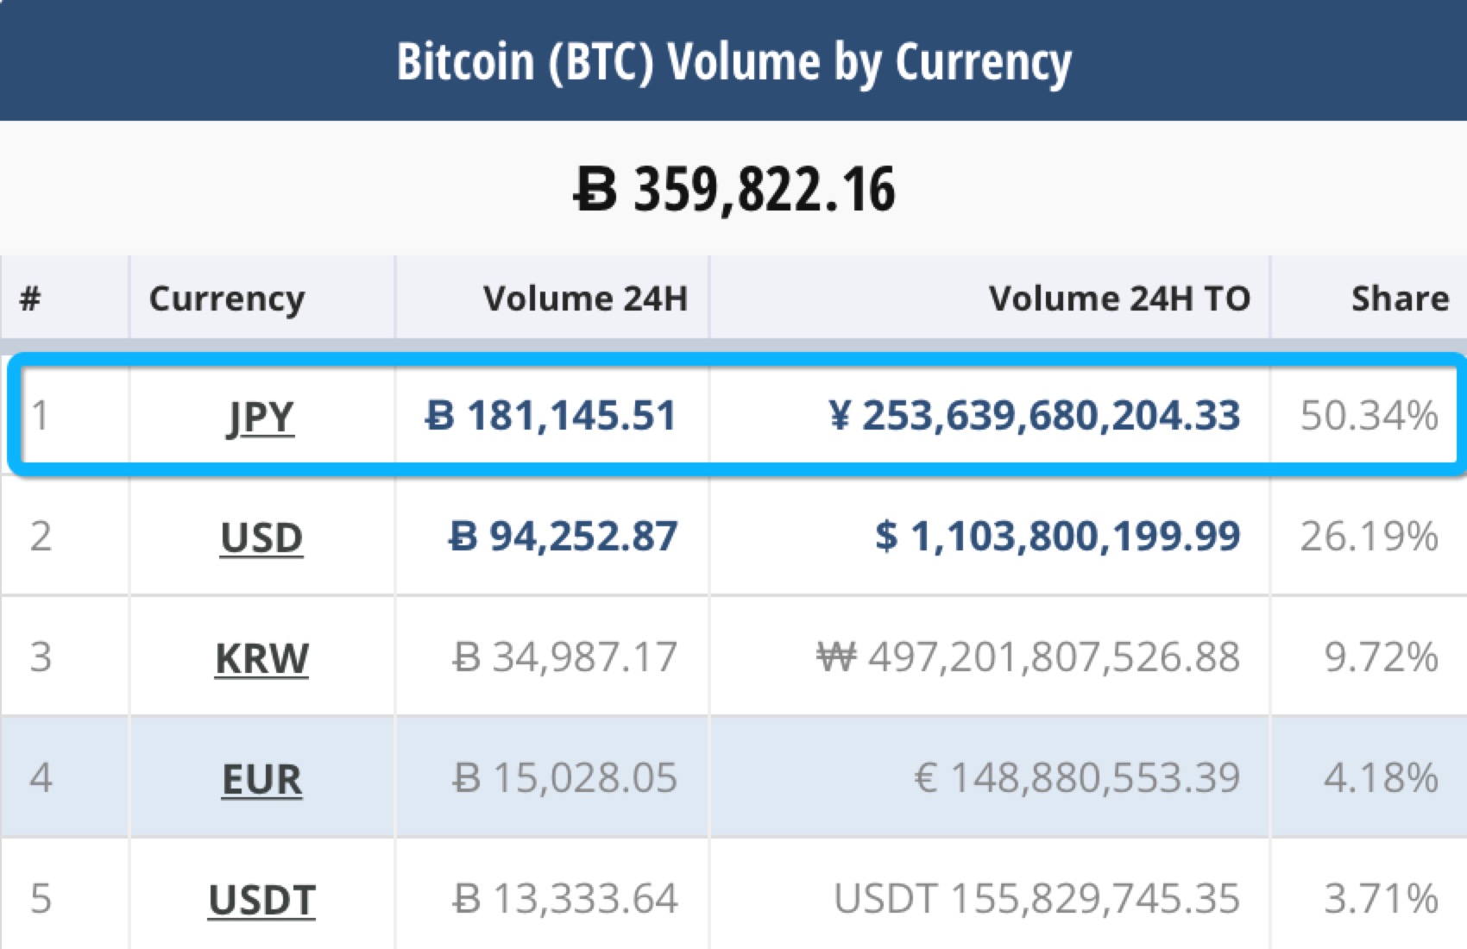This screenshot has width=1467, height=949.
Task: Sort table by Share column header
Action: 1399,299
